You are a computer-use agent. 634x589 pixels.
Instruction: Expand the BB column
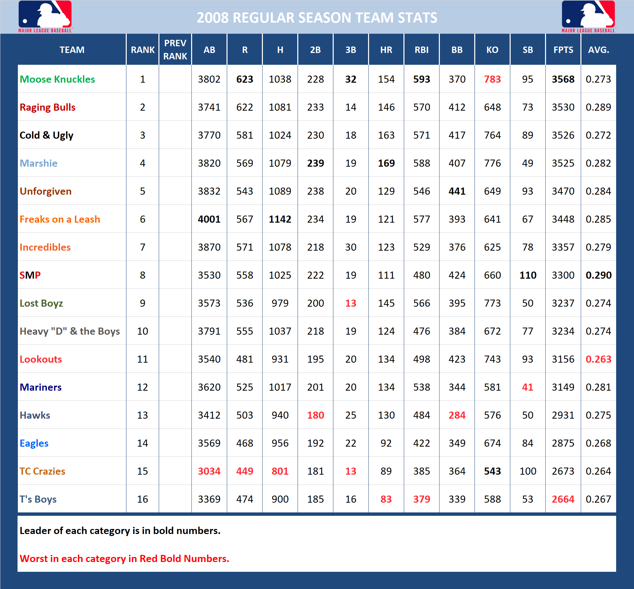(456, 50)
